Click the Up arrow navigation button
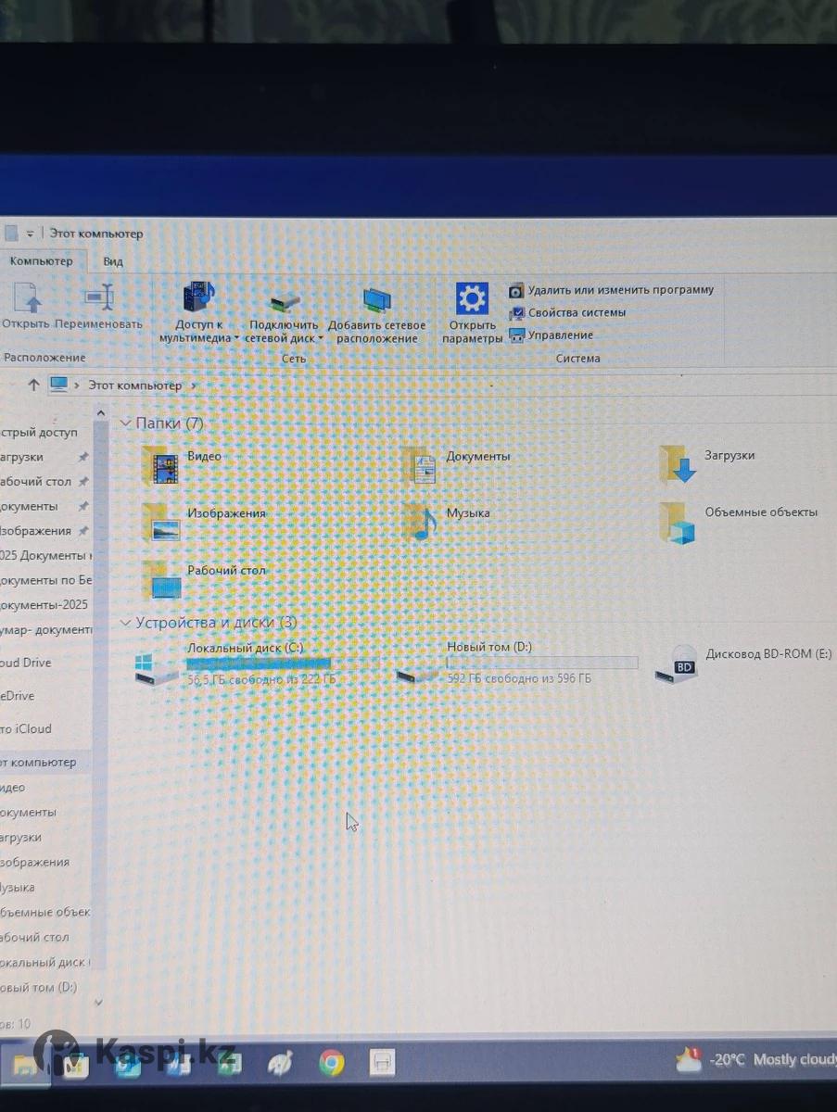This screenshot has height=1112, width=837. [x=33, y=385]
